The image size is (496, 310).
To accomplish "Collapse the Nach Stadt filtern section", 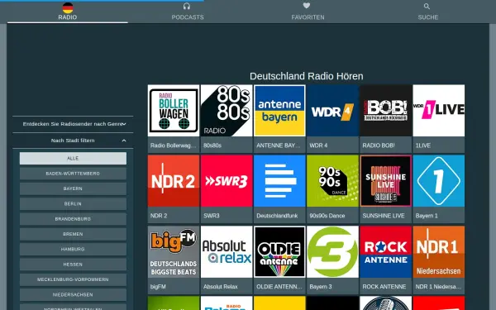I will coord(73,141).
